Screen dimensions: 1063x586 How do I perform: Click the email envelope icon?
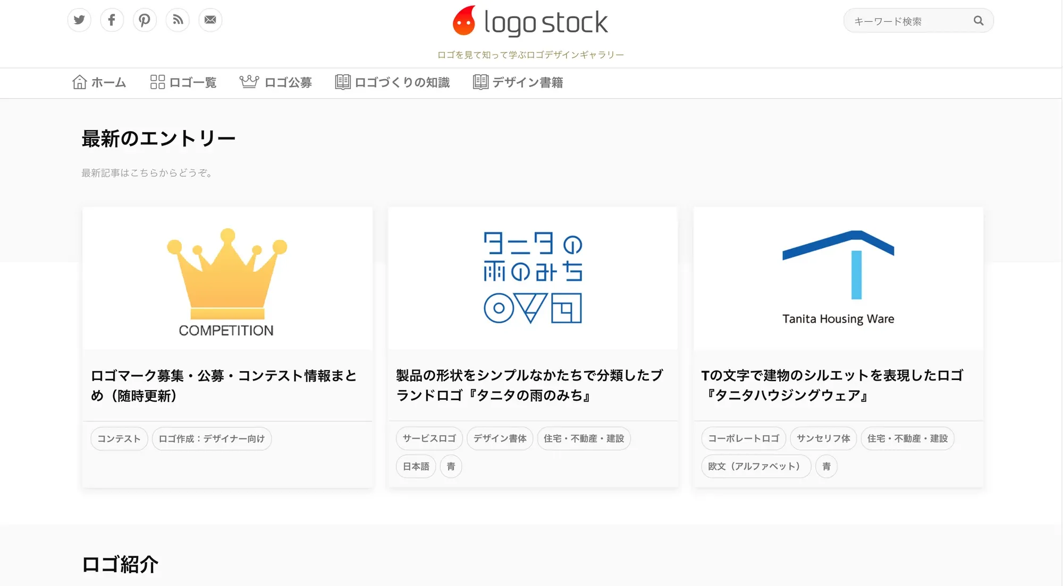point(210,20)
